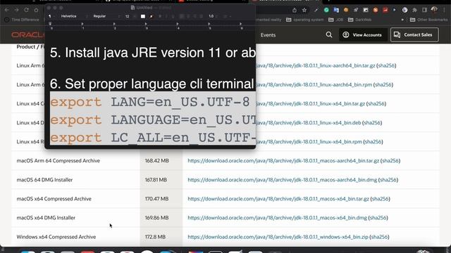Open the green circular extension
The image size is (451, 253).
point(326,10)
